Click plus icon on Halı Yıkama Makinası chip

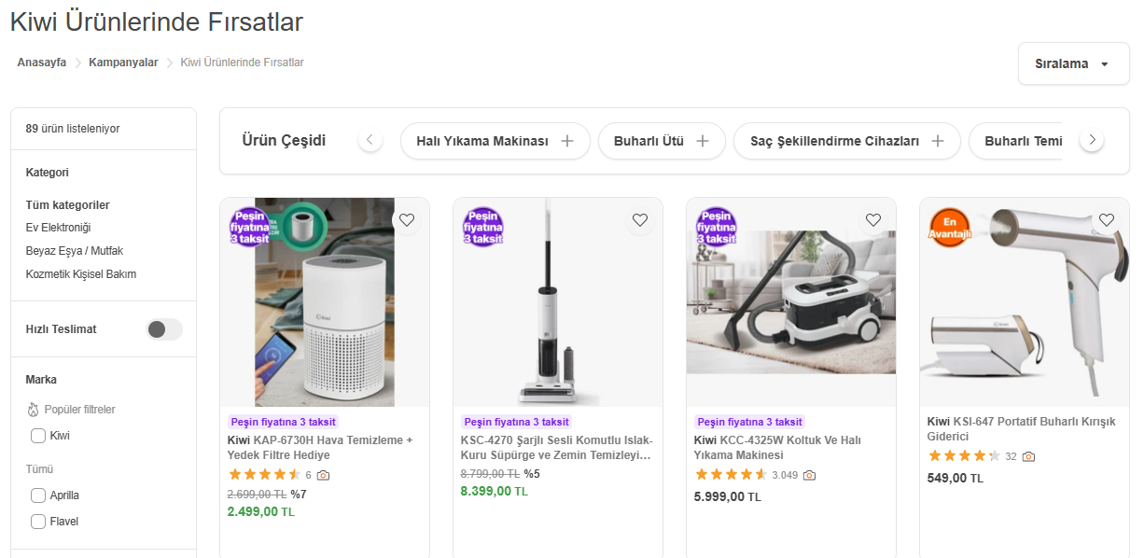567,141
